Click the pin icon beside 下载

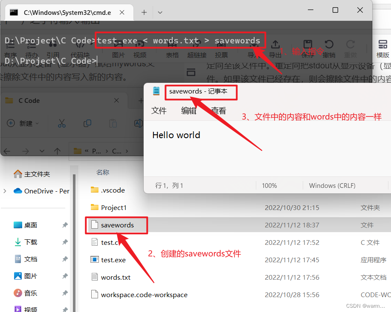click(x=65, y=242)
